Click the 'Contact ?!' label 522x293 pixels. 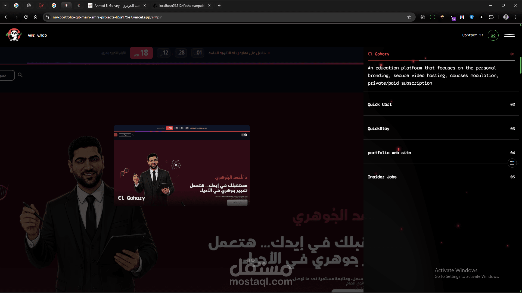[473, 35]
